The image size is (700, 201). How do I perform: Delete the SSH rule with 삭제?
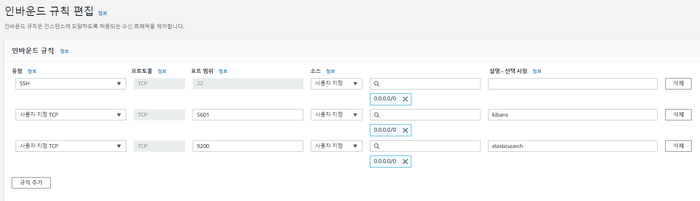click(678, 84)
